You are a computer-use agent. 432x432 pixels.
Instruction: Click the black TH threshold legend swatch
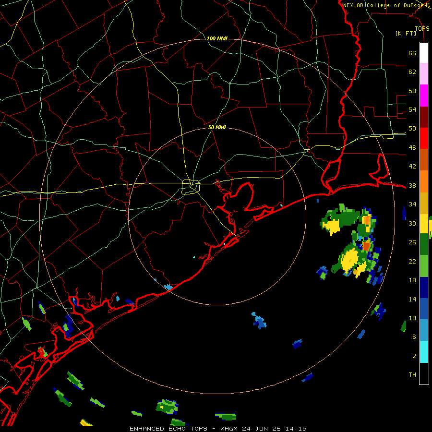point(424,373)
